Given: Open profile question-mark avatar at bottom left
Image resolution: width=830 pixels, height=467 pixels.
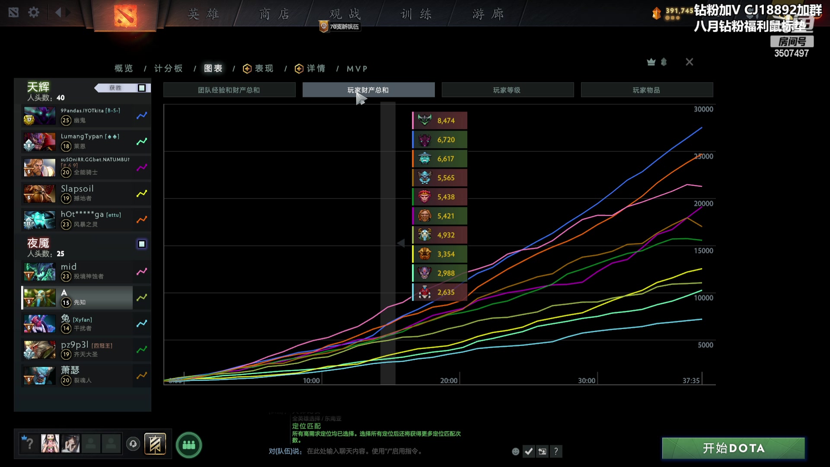Looking at the screenshot, I should pos(29,444).
